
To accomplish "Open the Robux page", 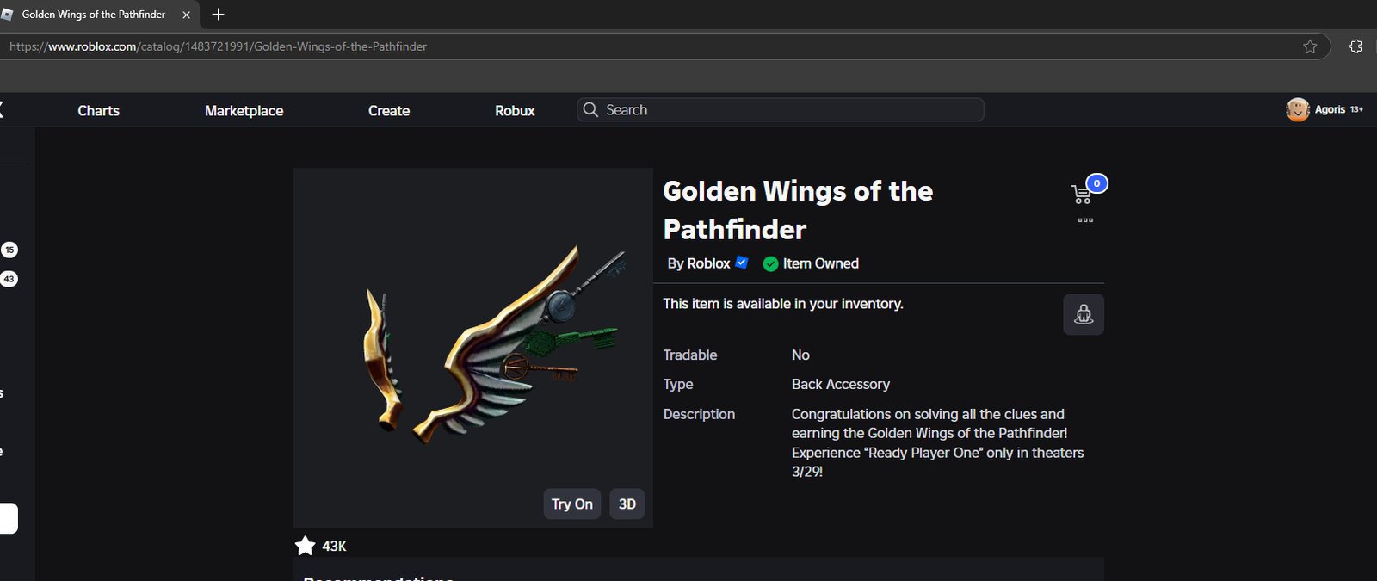I will (515, 110).
